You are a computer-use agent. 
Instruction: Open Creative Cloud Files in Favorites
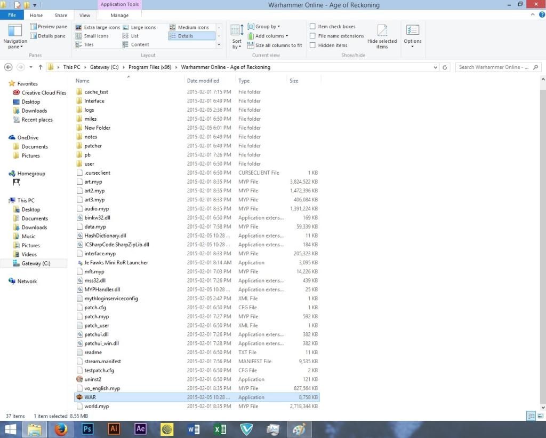coord(39,93)
